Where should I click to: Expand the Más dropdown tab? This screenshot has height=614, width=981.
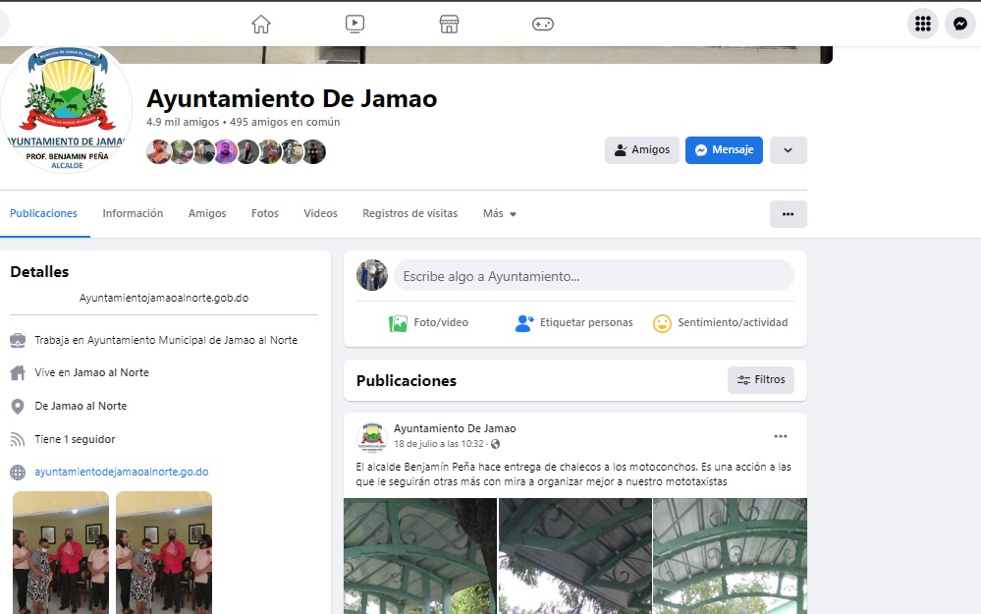tap(500, 213)
